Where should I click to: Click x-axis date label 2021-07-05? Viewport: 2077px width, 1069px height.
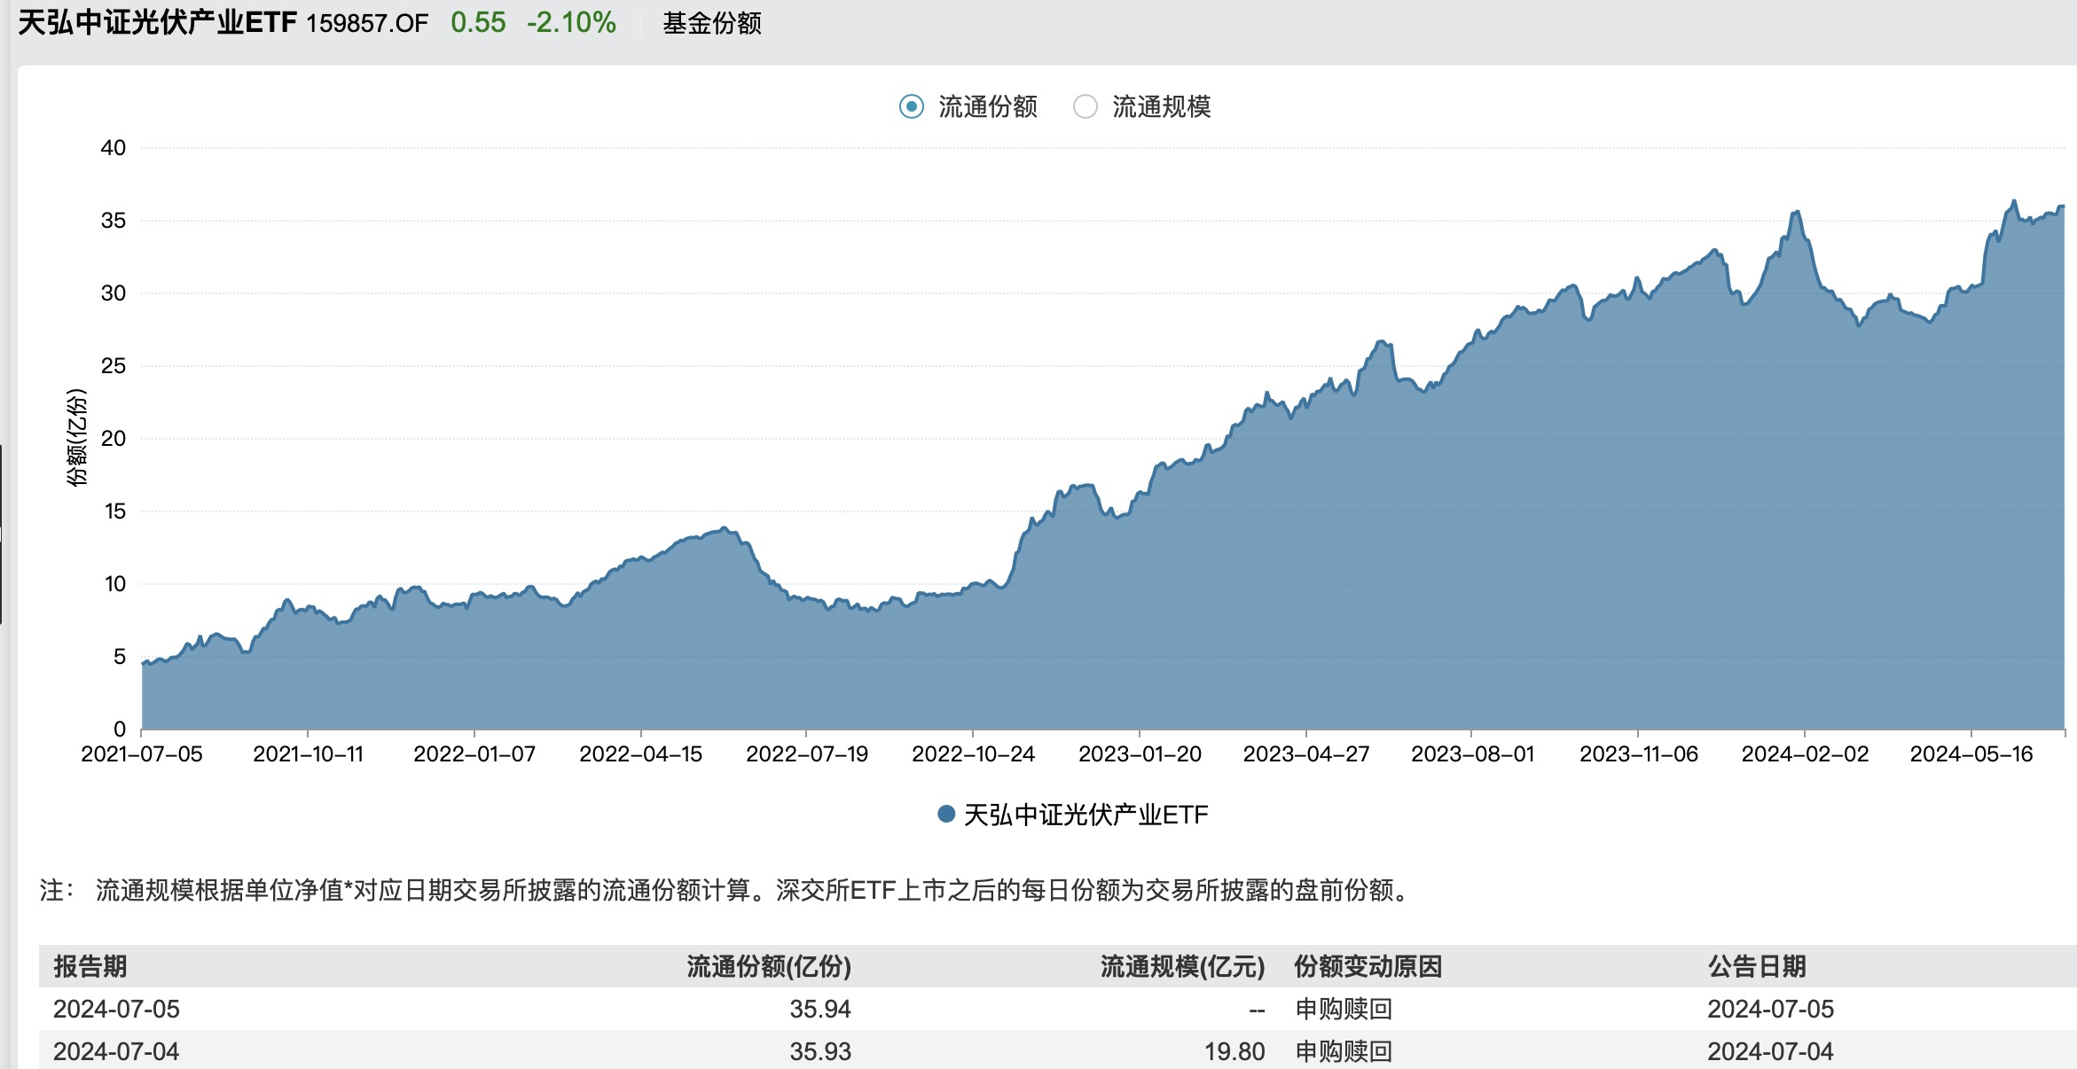142,754
